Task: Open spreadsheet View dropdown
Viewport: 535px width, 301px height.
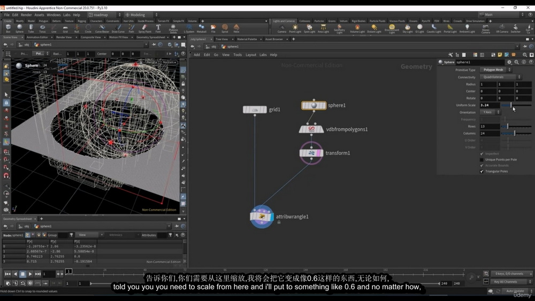Action: coord(89,235)
